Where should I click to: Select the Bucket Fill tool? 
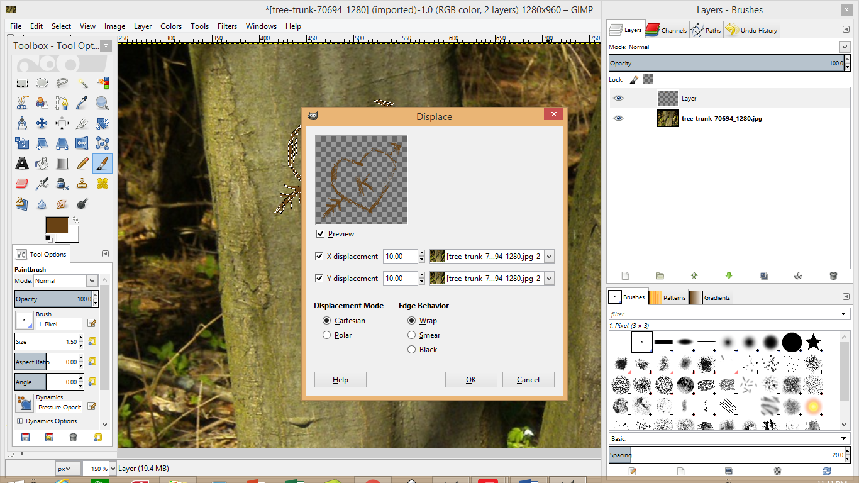click(42, 164)
